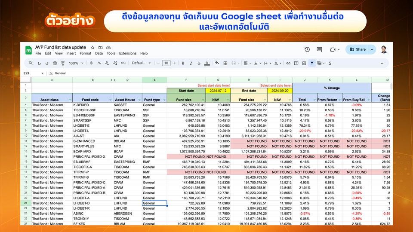
Task: Format as currency
Action: click(91, 63)
